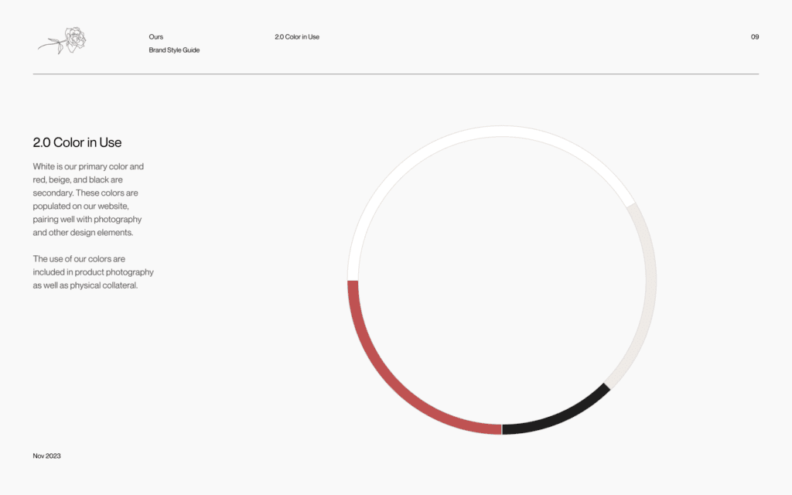Click the text "and other design elements"

(x=83, y=233)
